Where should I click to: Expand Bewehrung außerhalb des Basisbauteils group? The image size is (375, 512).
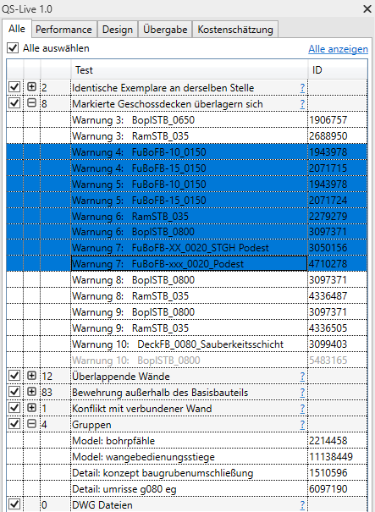[31, 392]
